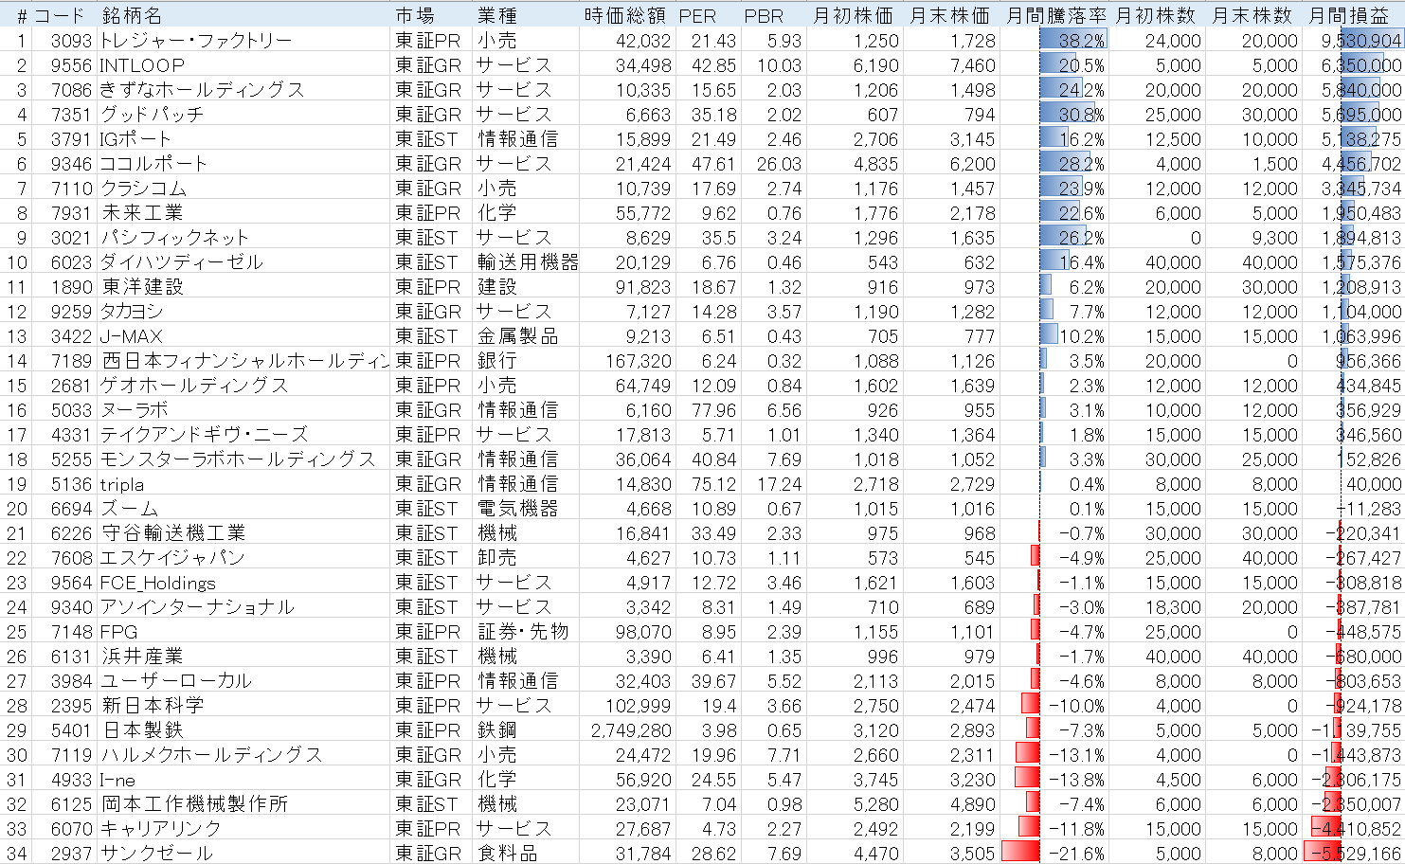This screenshot has width=1405, height=864.
Task: Select the きずなホールディングス cell
Action: 243,90
